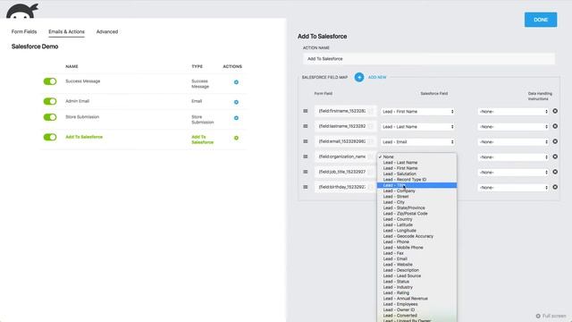The width and height of the screenshot is (572, 322).
Task: Click the Full screen gear icon
Action: (538, 316)
